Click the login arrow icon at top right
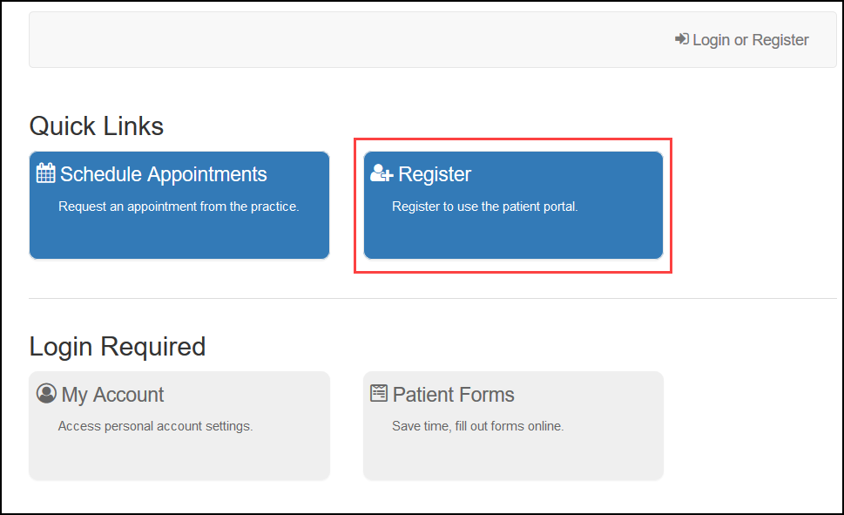 click(x=680, y=39)
